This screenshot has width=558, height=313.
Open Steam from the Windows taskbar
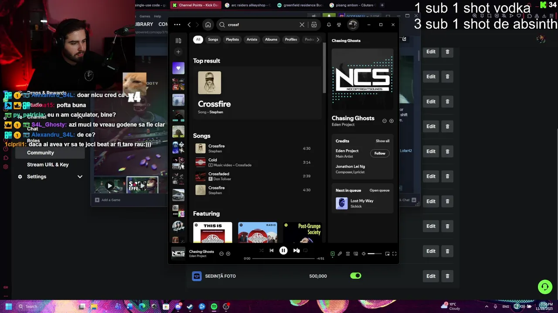pos(190,306)
